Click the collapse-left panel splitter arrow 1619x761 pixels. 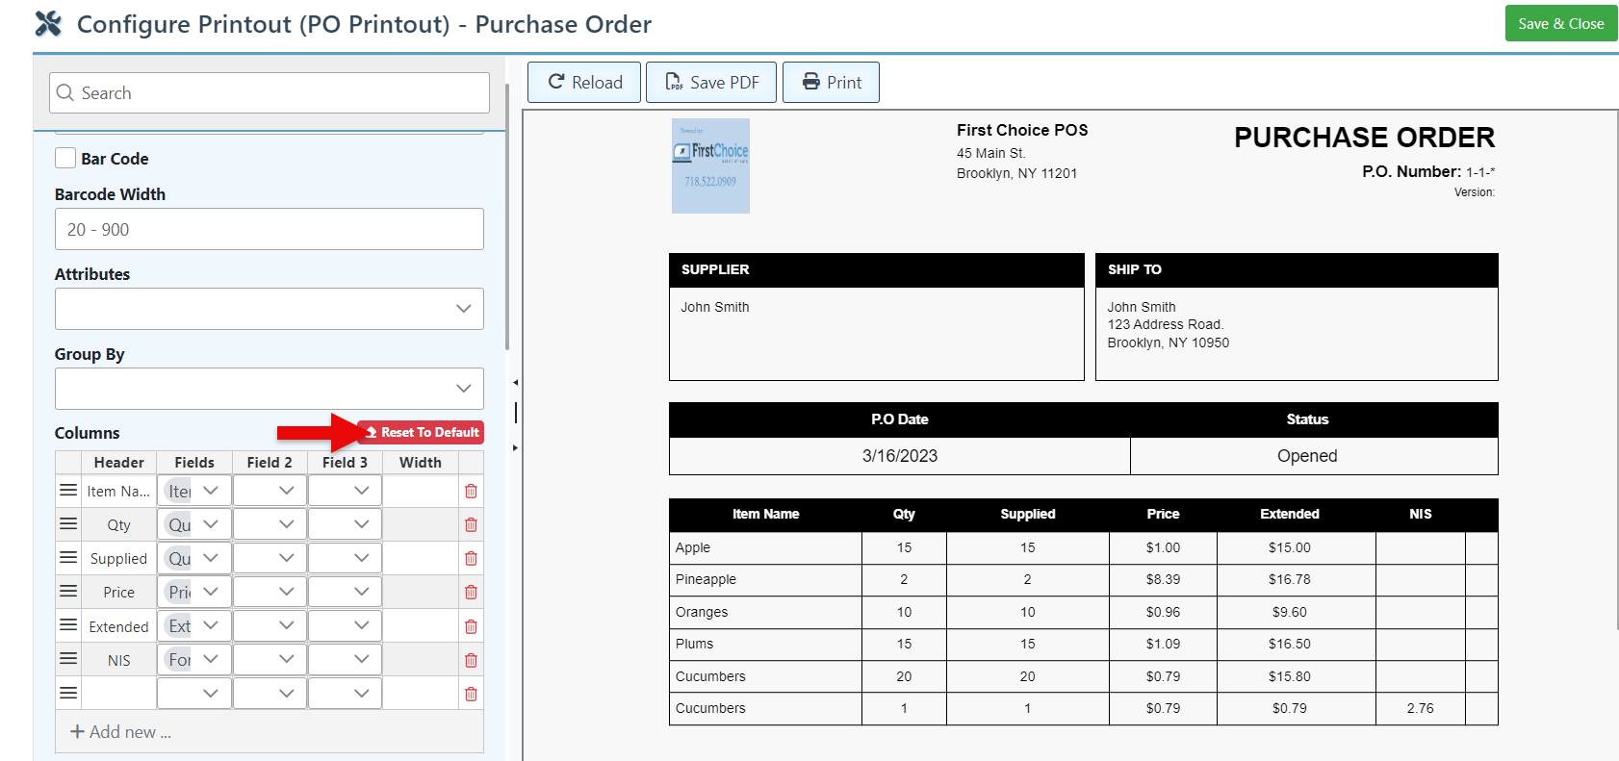tap(515, 383)
